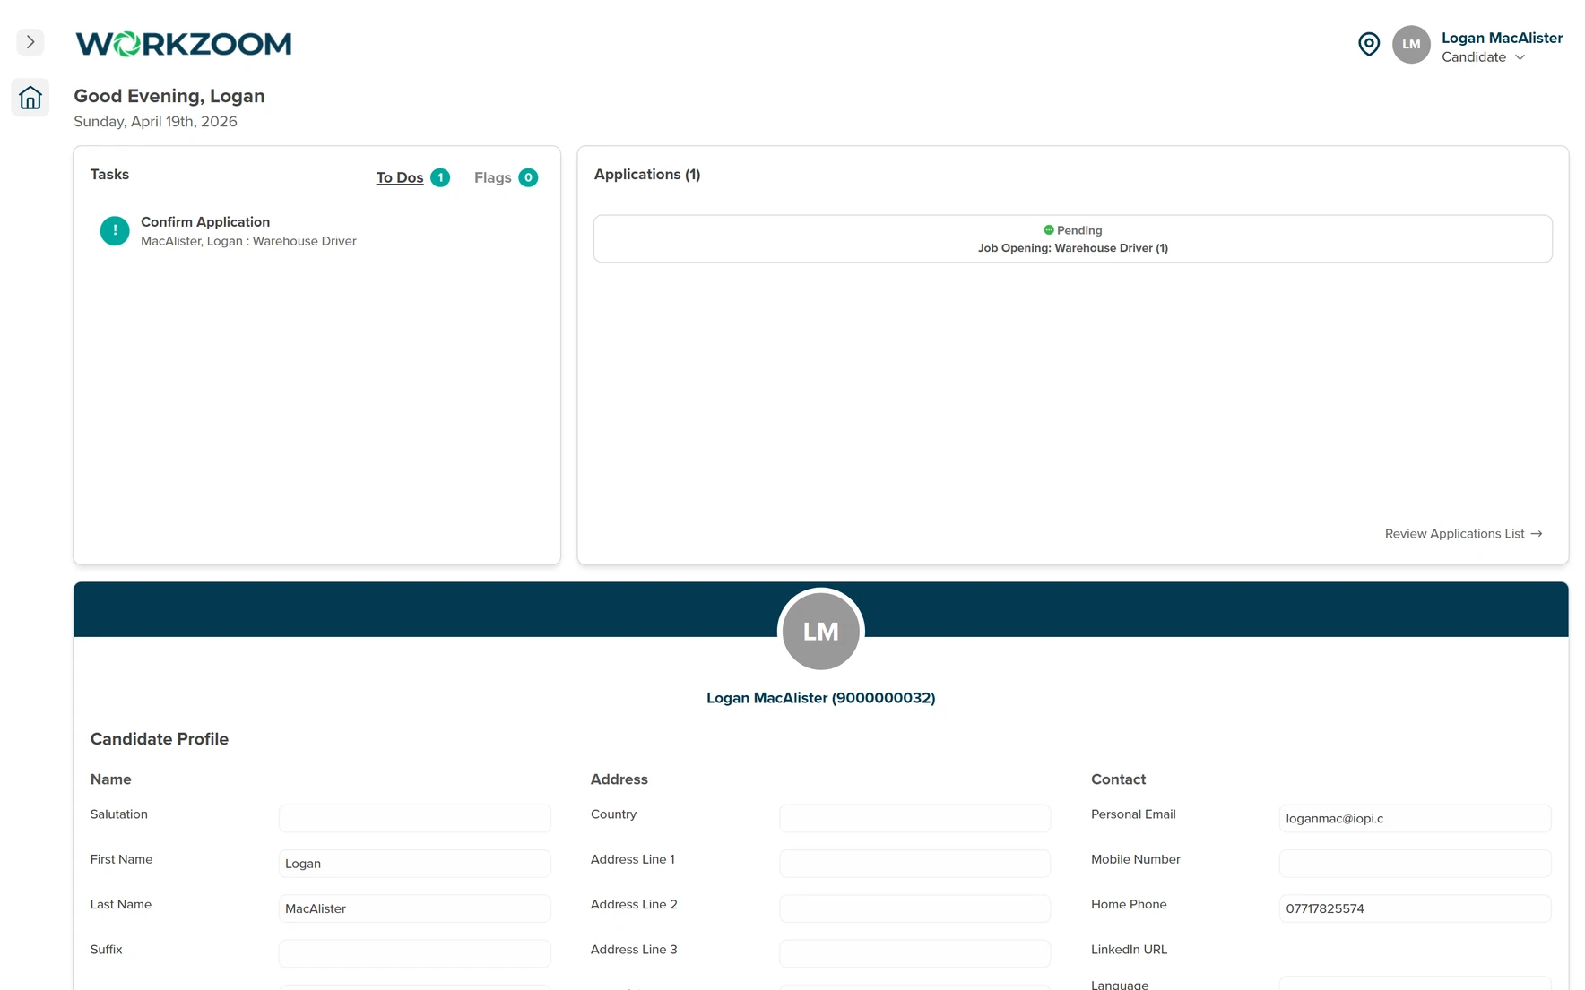Viewport: 1585px width, 990px height.
Task: Click the LM avatar in header
Action: 1411,44
